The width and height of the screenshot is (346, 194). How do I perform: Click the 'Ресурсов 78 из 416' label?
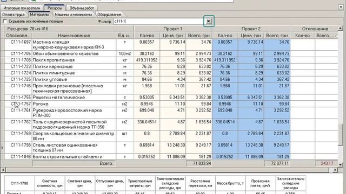pyautogui.click(x=28, y=29)
